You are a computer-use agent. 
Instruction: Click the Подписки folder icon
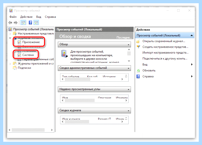pyautogui.click(x=15, y=68)
